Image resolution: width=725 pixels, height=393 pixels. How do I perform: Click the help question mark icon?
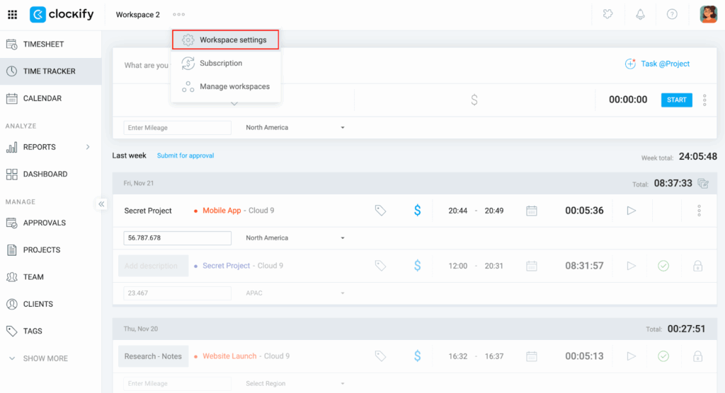coord(672,14)
